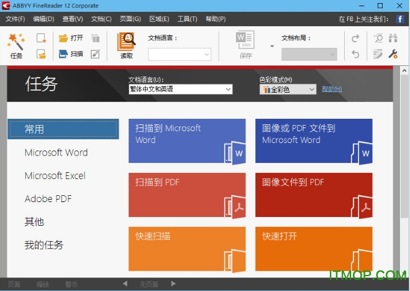Open the 文件(F) menu

tap(15, 19)
